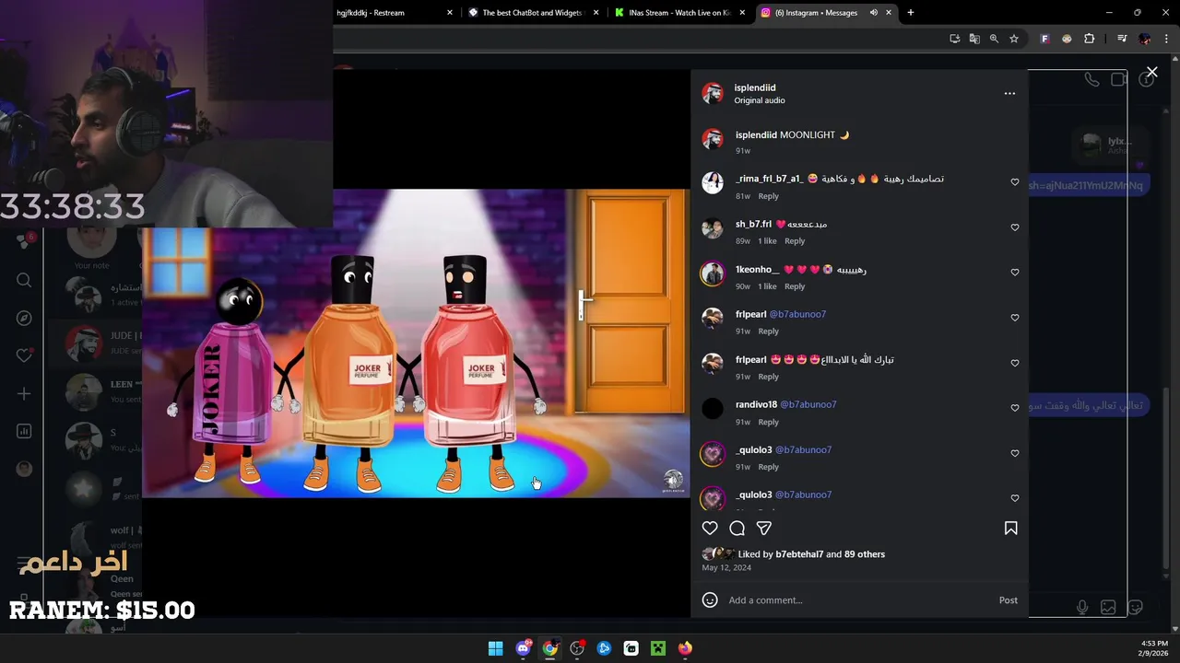Open the emoji picker in the comment box
The width and height of the screenshot is (1180, 663).
coord(710,600)
